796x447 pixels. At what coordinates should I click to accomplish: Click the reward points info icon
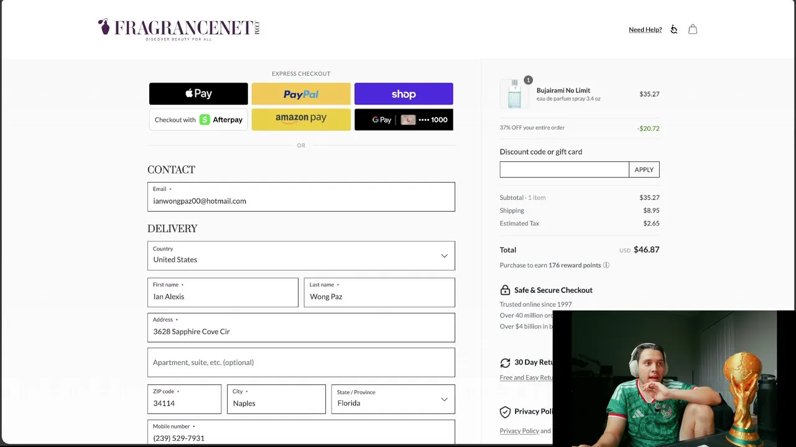(x=606, y=265)
